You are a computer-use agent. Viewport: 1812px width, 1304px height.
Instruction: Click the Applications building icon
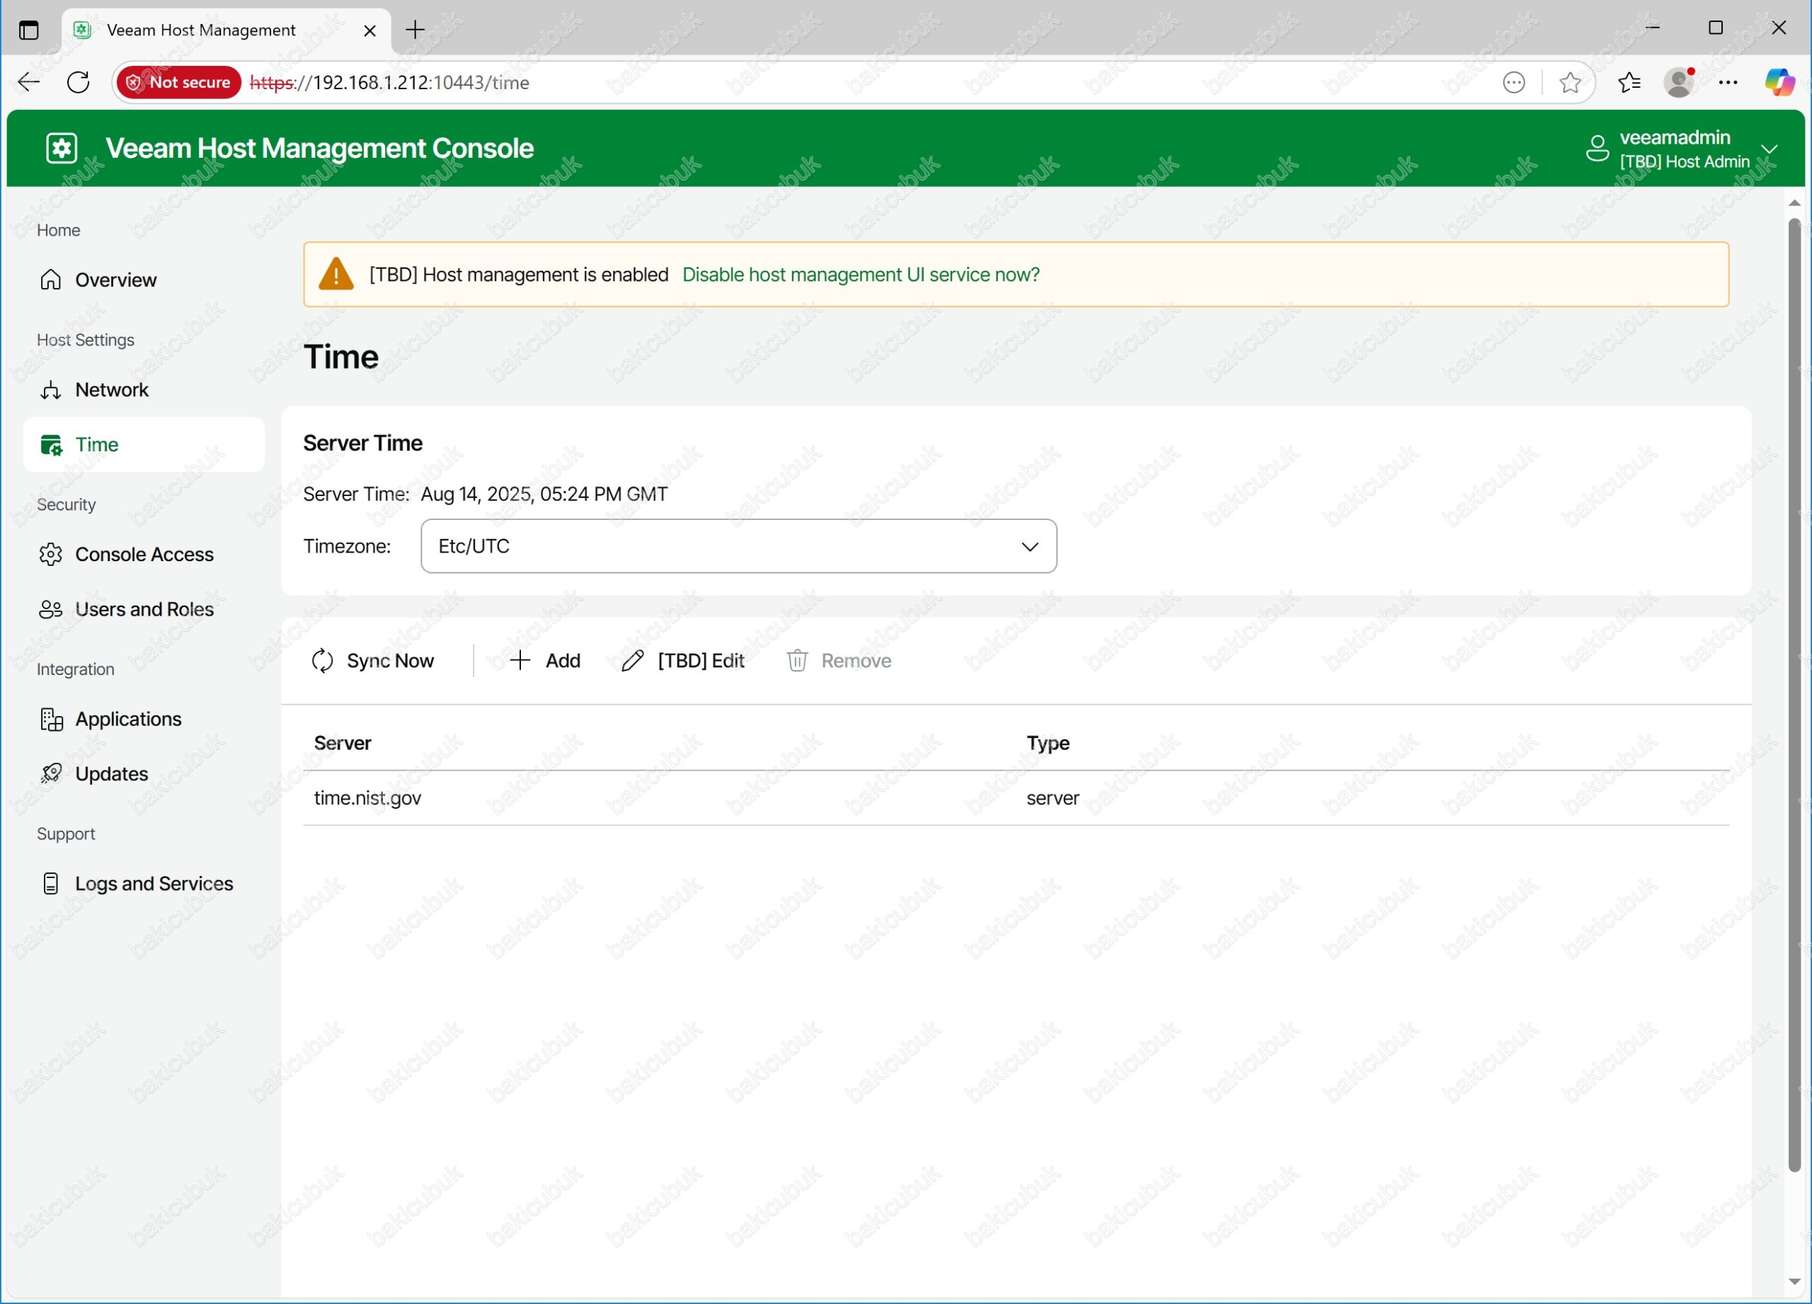50,719
